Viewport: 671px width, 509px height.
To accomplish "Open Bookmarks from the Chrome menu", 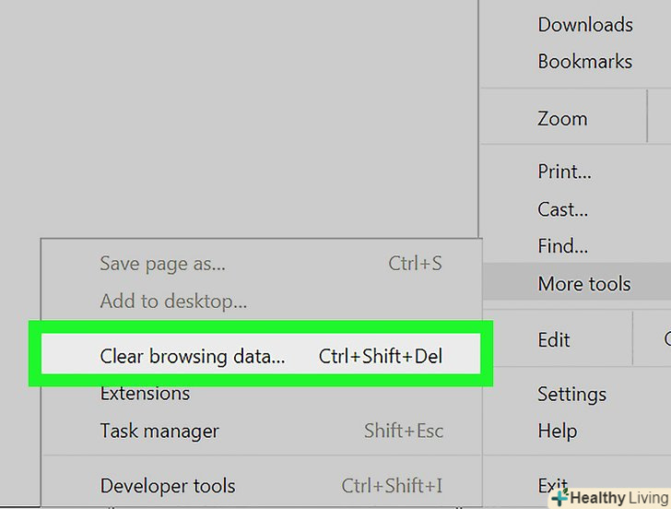I will click(x=585, y=62).
